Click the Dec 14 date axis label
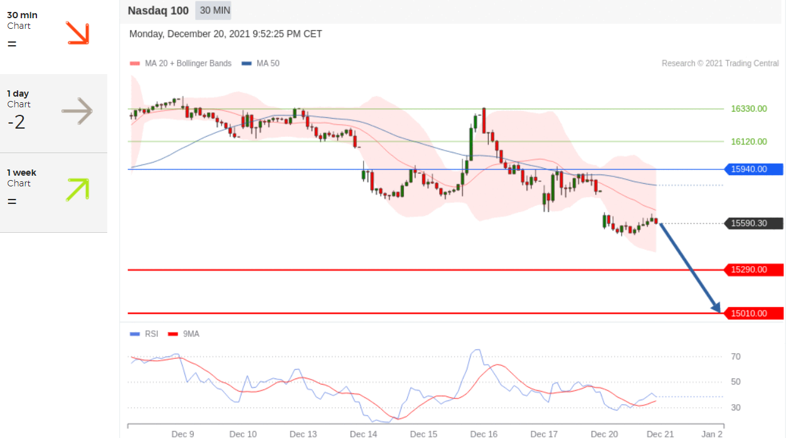 363,434
